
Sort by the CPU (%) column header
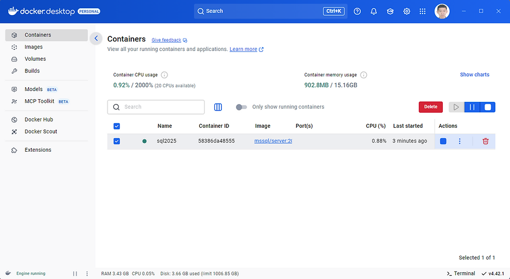tap(376, 126)
